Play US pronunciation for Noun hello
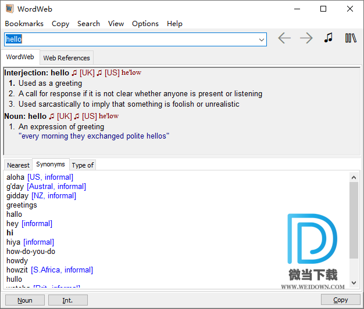 pos(77,117)
